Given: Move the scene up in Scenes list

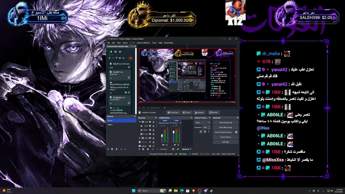Looking at the screenshot, I should pos(121,149).
